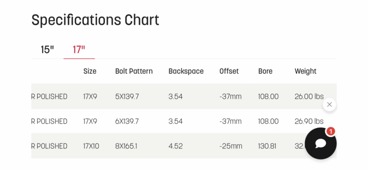
Task: Select the 8X165.1 bolt pattern cell
Action: click(126, 146)
